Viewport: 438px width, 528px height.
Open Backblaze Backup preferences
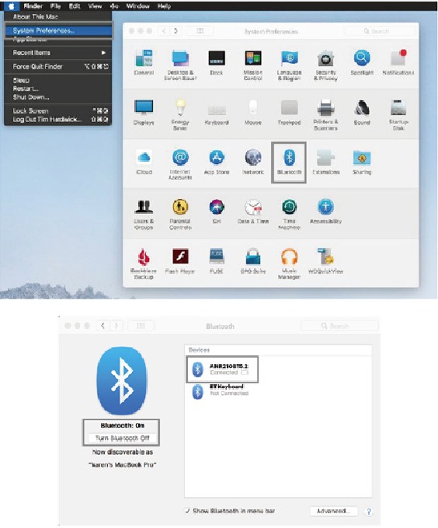pos(144,264)
